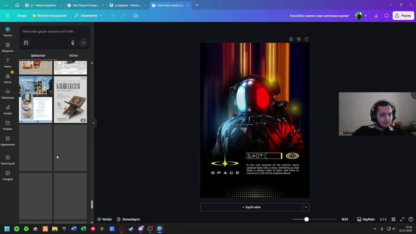
Task: Open the Marka brand panel
Action: click(8, 78)
